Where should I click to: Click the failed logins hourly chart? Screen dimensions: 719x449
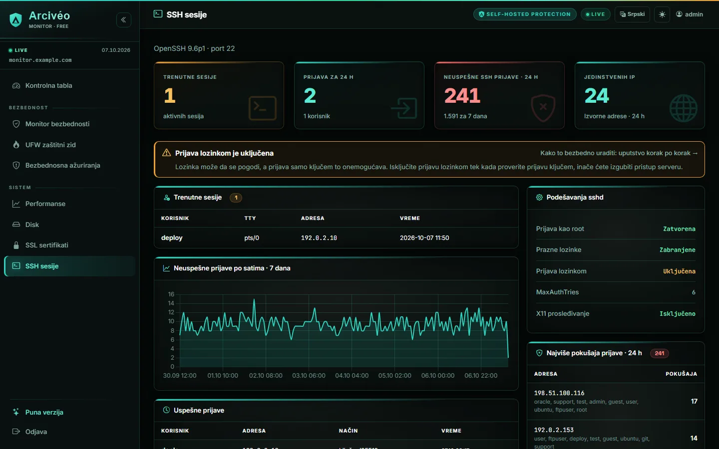336,335
